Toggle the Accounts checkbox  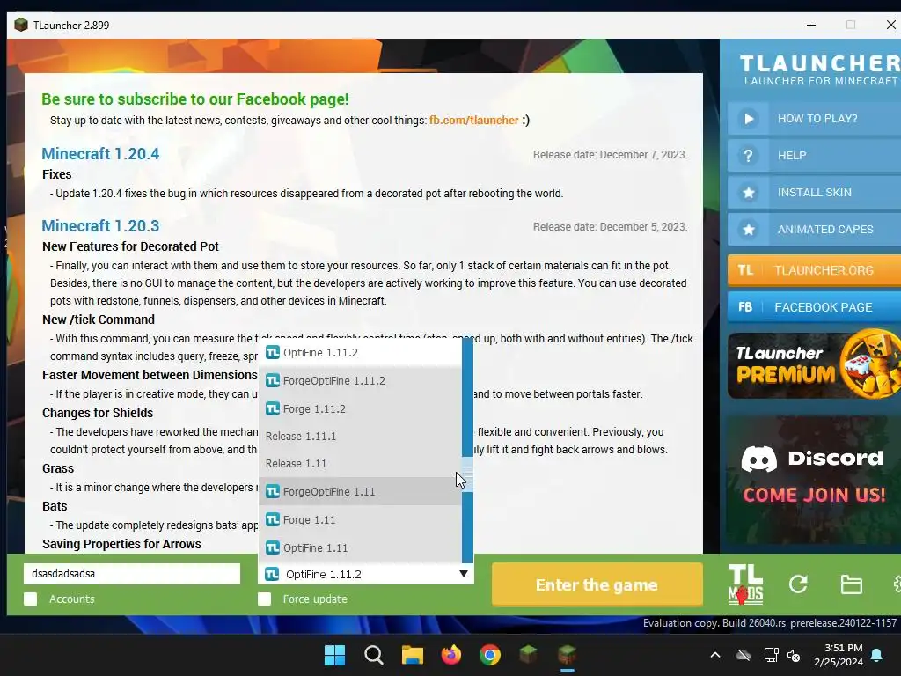(31, 599)
